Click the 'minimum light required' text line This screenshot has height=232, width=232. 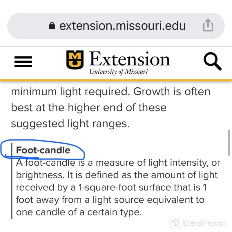click(111, 91)
